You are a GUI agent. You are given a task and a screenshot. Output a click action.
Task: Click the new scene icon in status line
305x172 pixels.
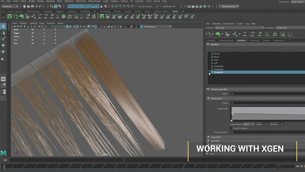tap(24, 6)
